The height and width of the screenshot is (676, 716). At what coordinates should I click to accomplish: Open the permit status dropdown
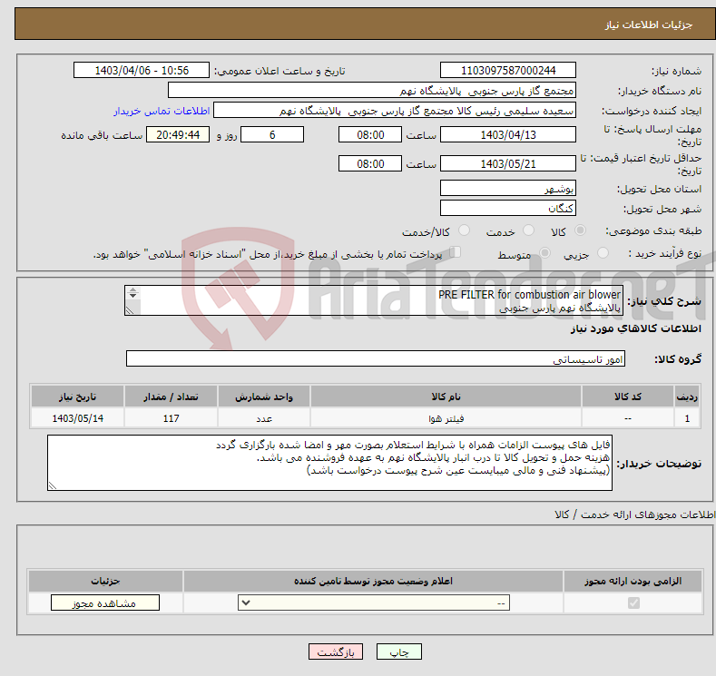coord(374,603)
